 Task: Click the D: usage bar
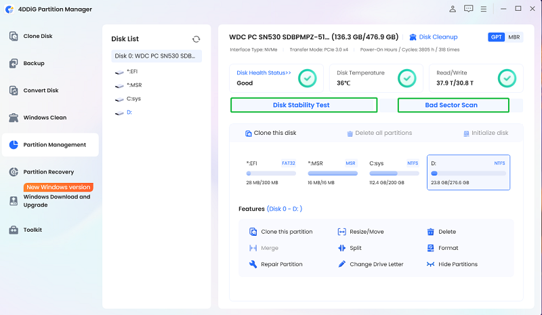pos(468,173)
